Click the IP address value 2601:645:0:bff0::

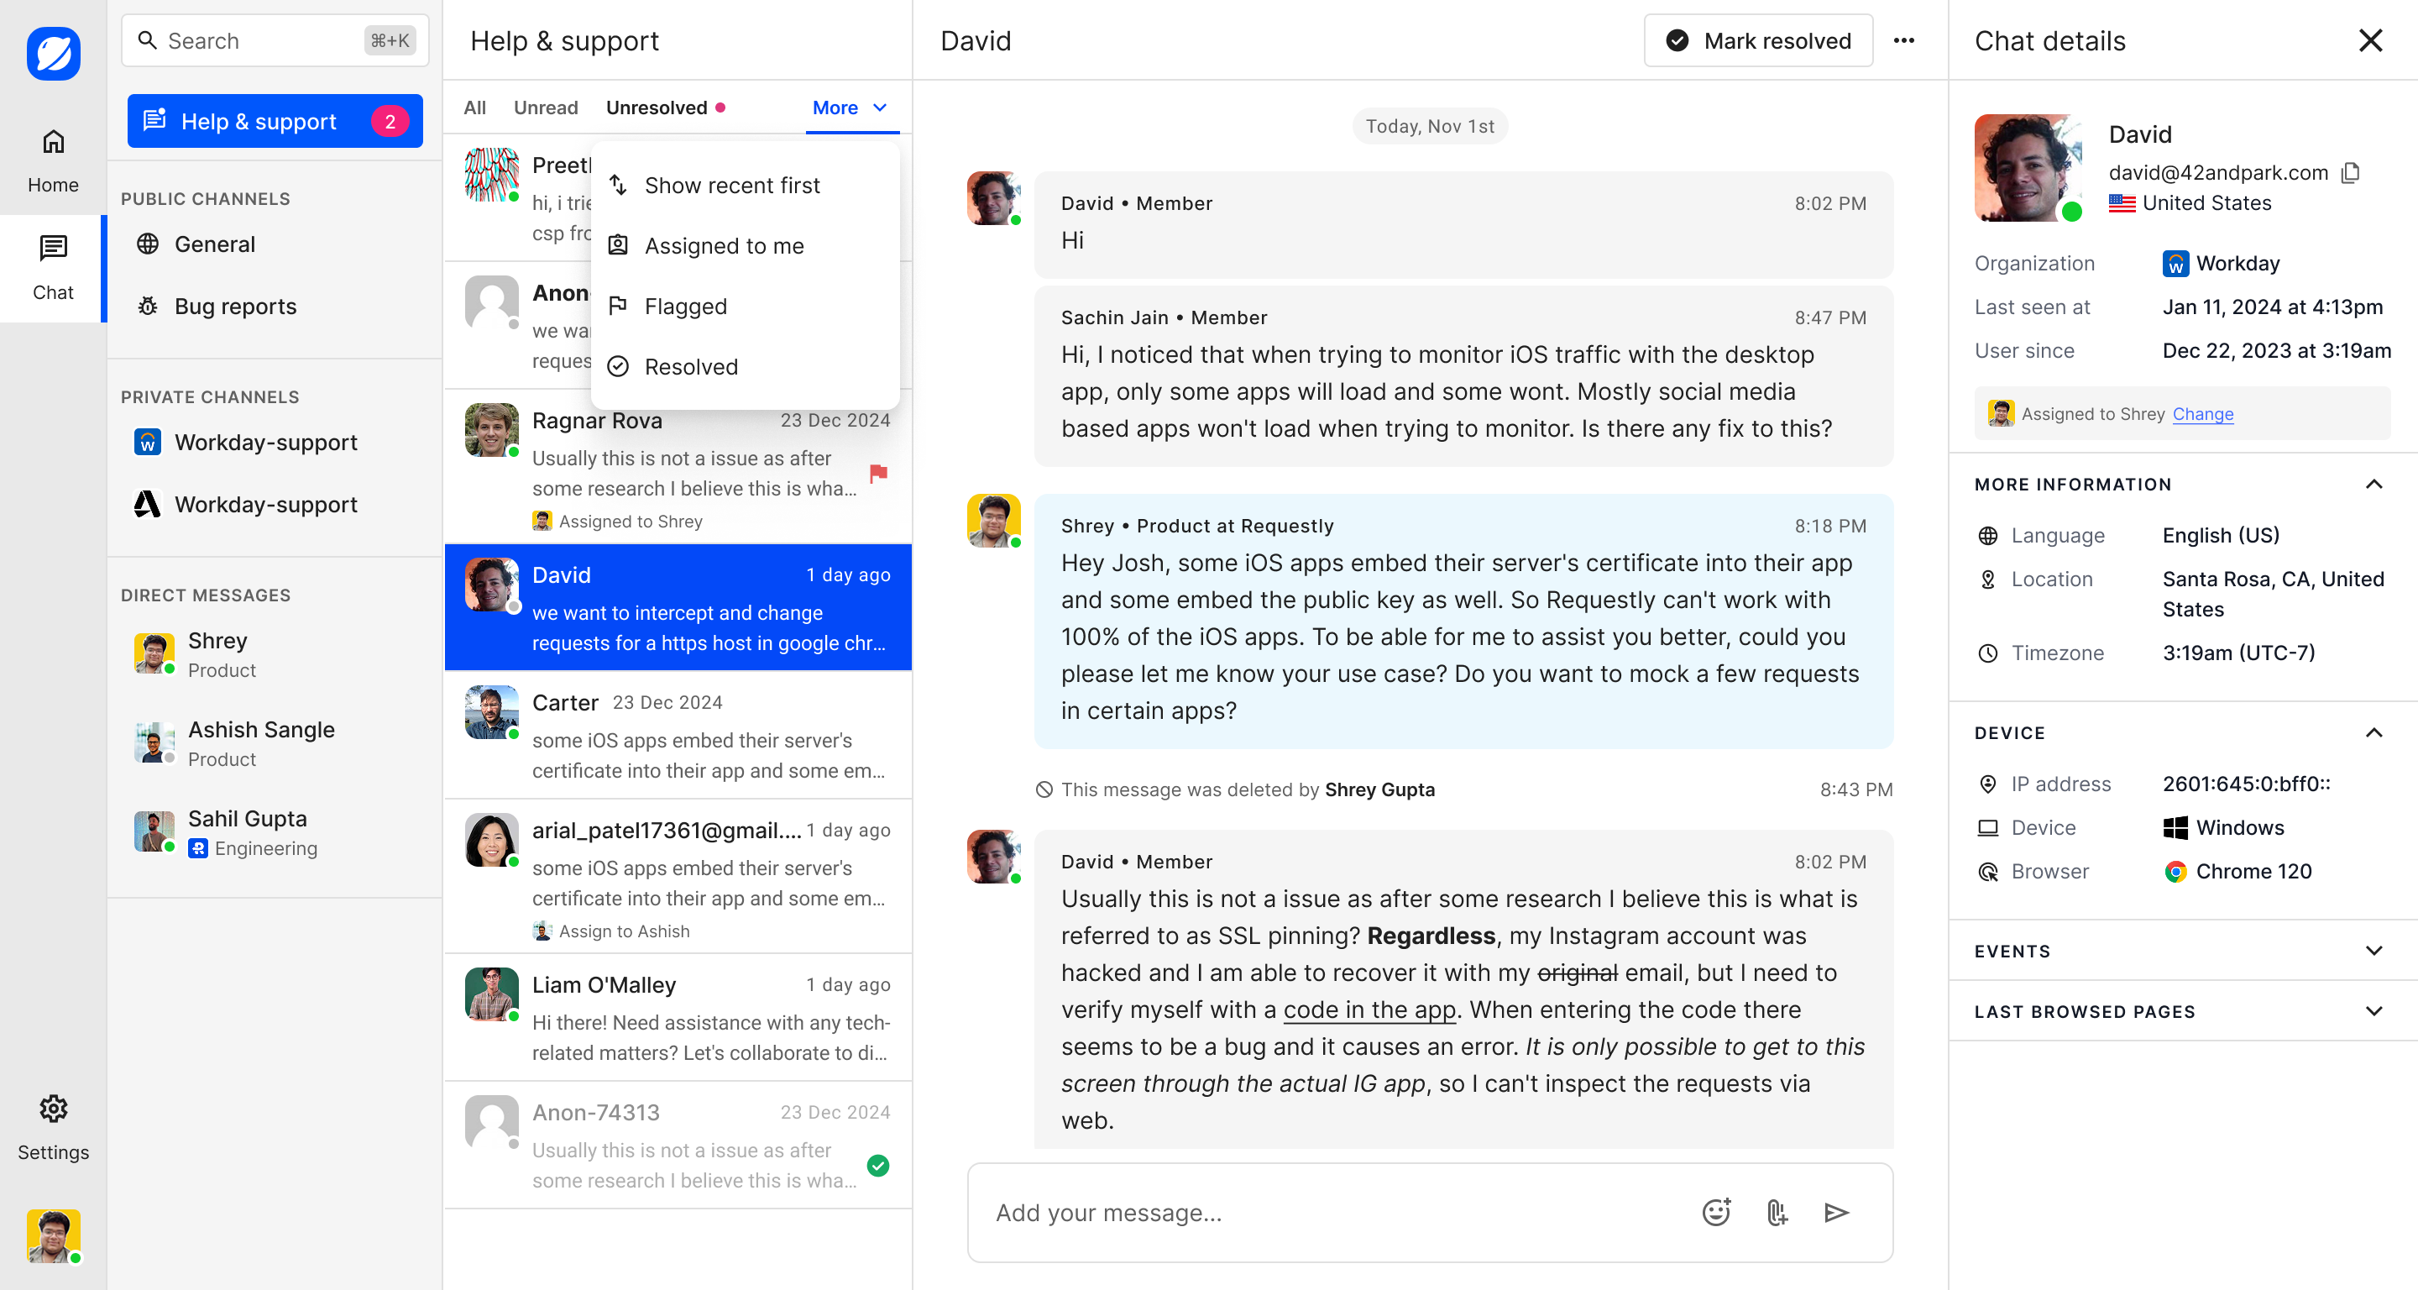(x=2246, y=784)
